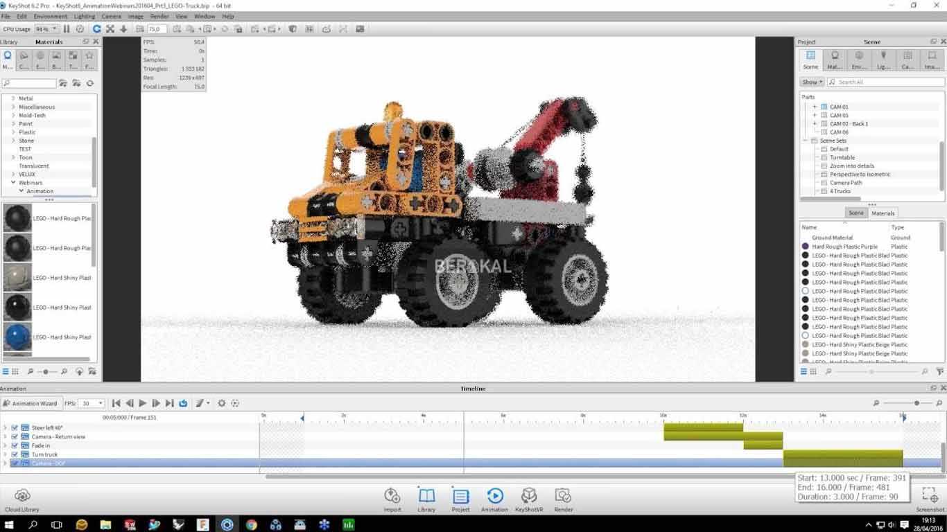Click the Import icon in bottom toolbar
Screen dimensions: 947x532
click(392, 497)
